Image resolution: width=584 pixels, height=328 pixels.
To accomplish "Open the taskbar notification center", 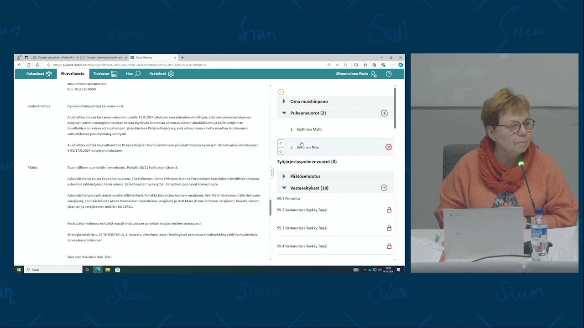I will (398, 270).
